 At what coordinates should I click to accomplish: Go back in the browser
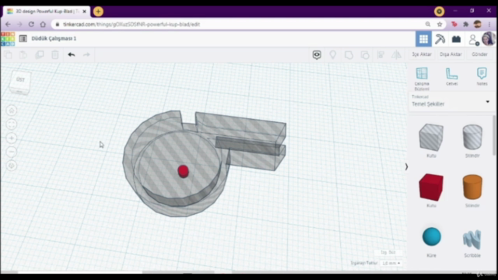click(8, 24)
